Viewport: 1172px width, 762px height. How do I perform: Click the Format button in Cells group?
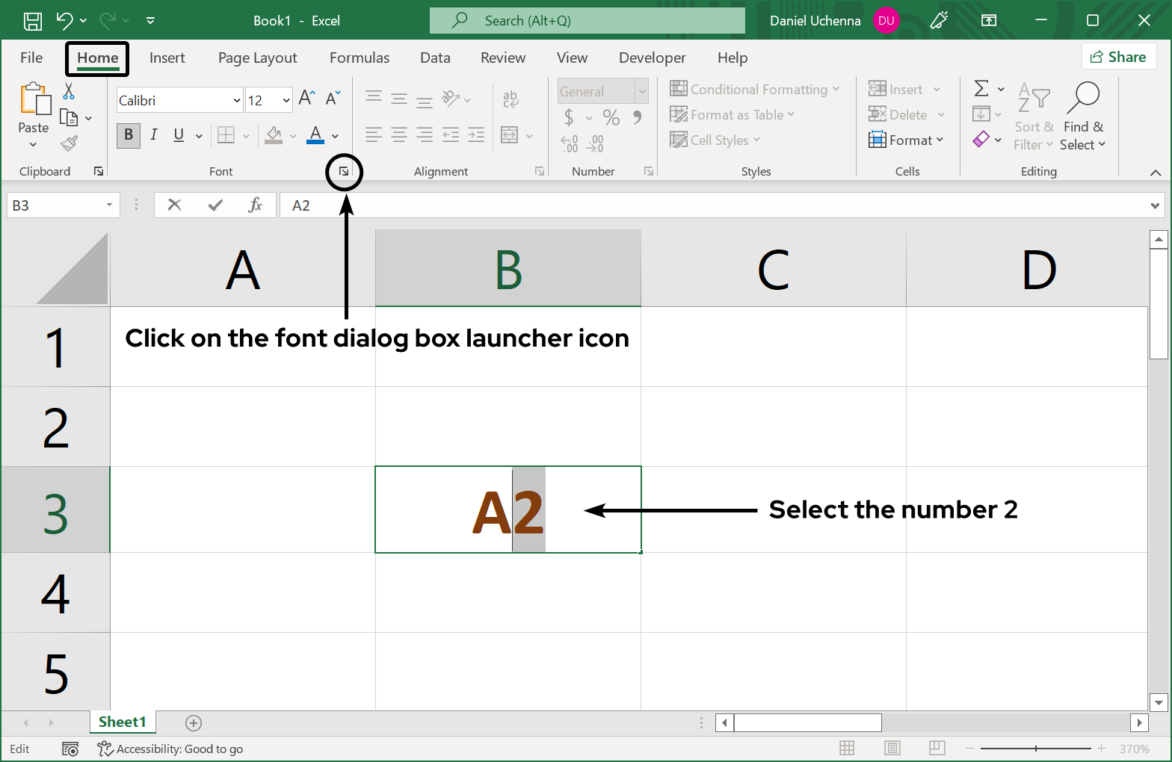click(906, 140)
